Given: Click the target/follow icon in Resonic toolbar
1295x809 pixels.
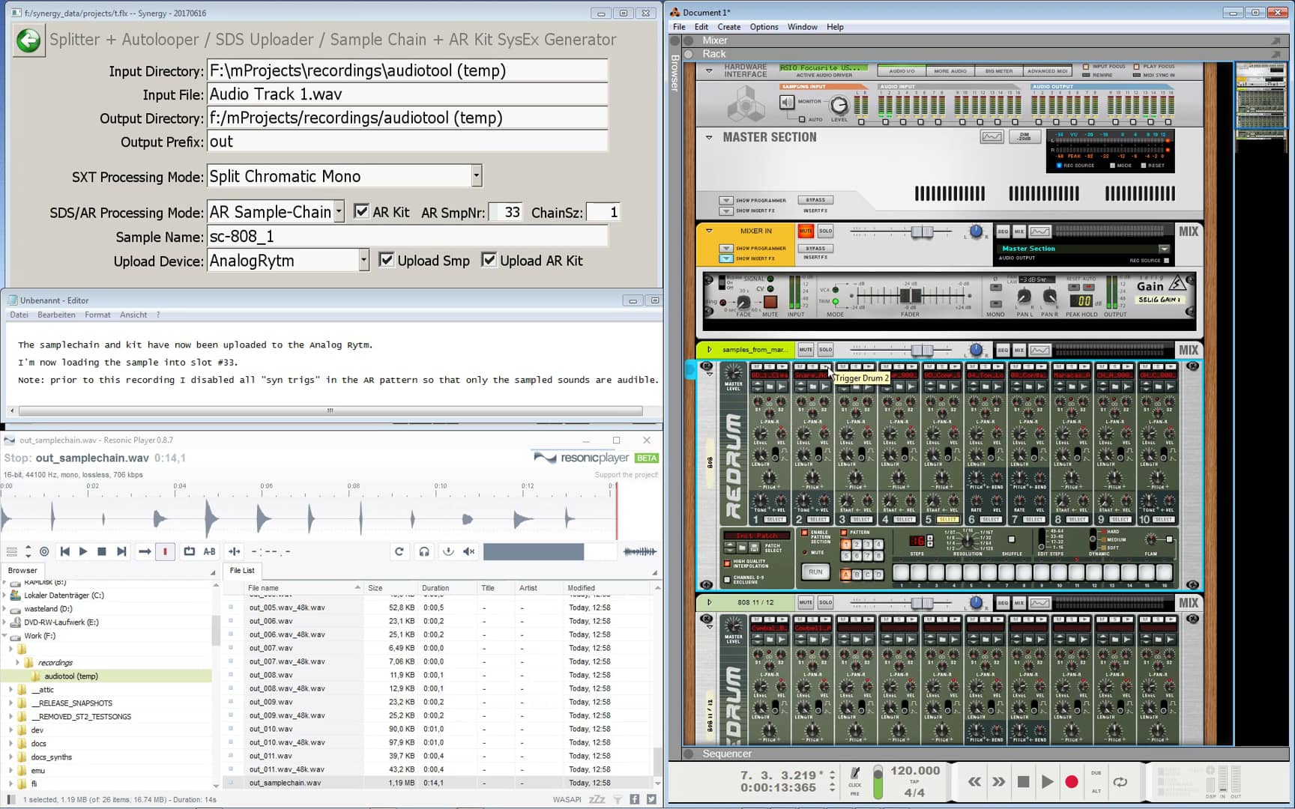Looking at the screenshot, I should point(44,551).
